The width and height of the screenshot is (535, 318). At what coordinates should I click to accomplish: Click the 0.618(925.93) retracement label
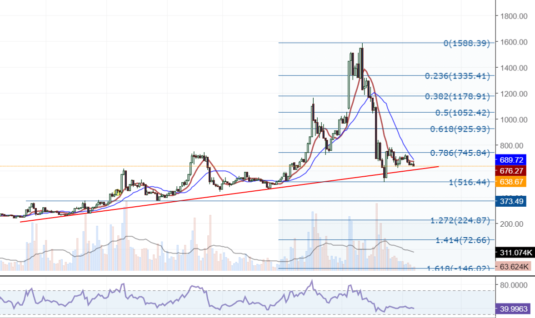point(460,129)
